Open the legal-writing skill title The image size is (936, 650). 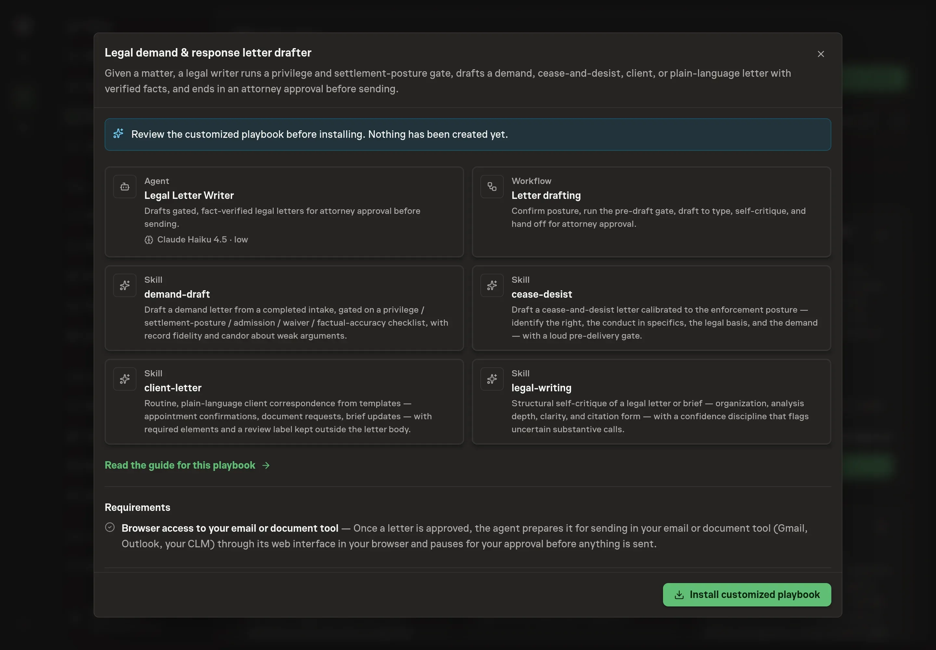tap(541, 388)
